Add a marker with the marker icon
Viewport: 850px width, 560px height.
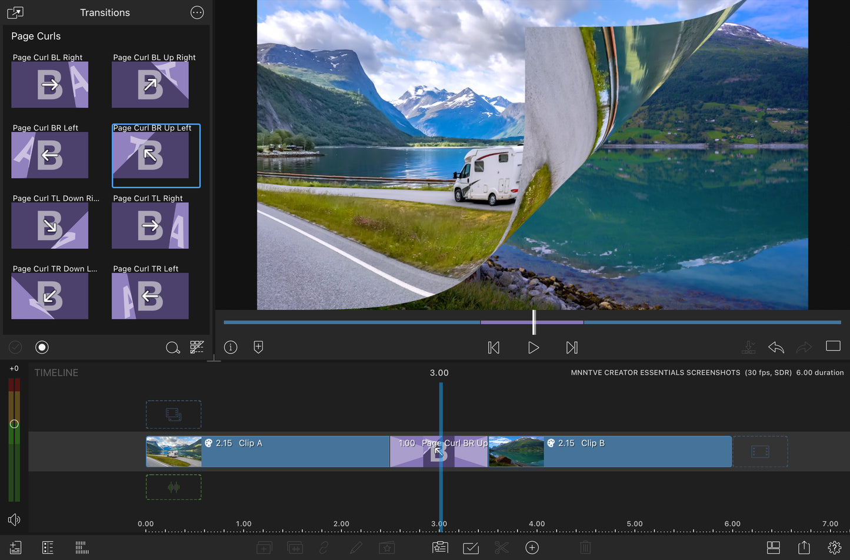(258, 347)
